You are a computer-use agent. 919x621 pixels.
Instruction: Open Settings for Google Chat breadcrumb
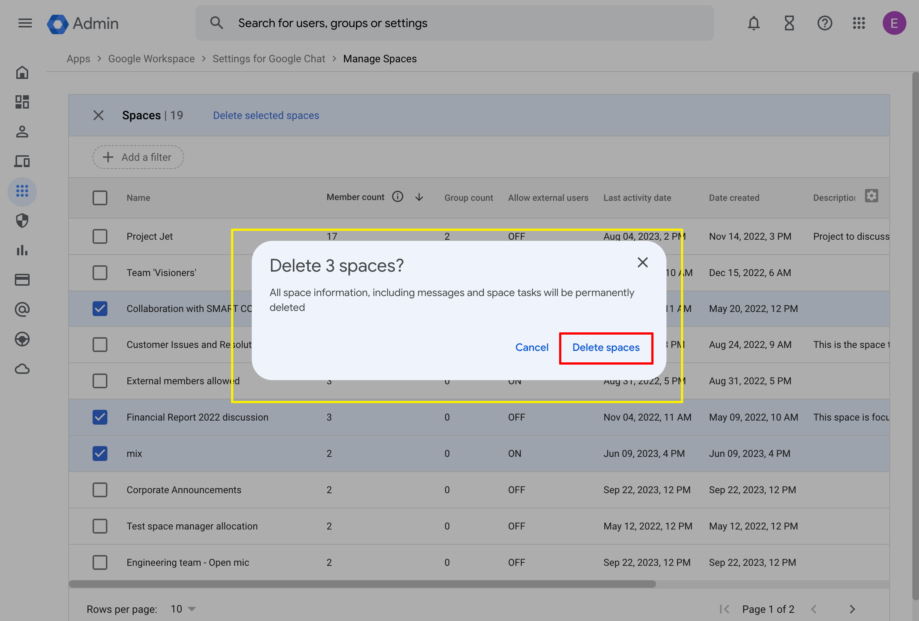coord(268,59)
